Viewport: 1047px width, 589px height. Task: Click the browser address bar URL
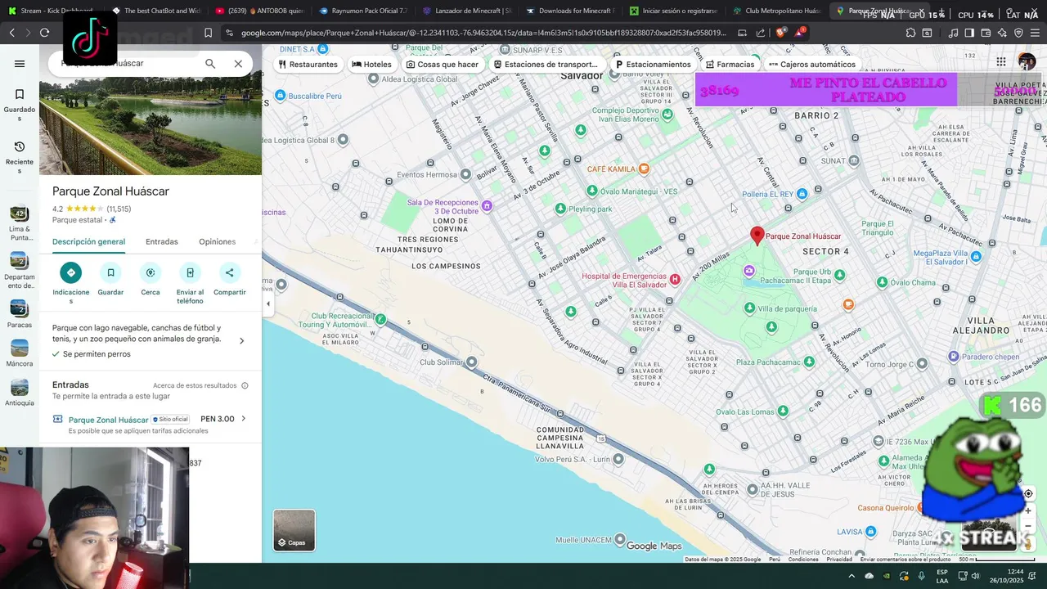483,33
